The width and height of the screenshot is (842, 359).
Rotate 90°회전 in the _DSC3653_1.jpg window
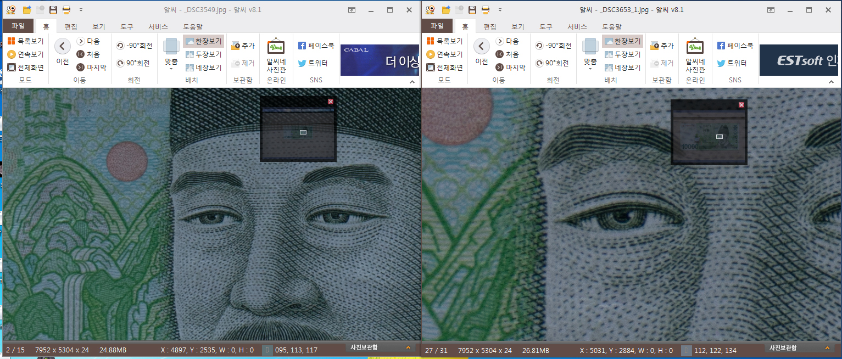pos(553,64)
